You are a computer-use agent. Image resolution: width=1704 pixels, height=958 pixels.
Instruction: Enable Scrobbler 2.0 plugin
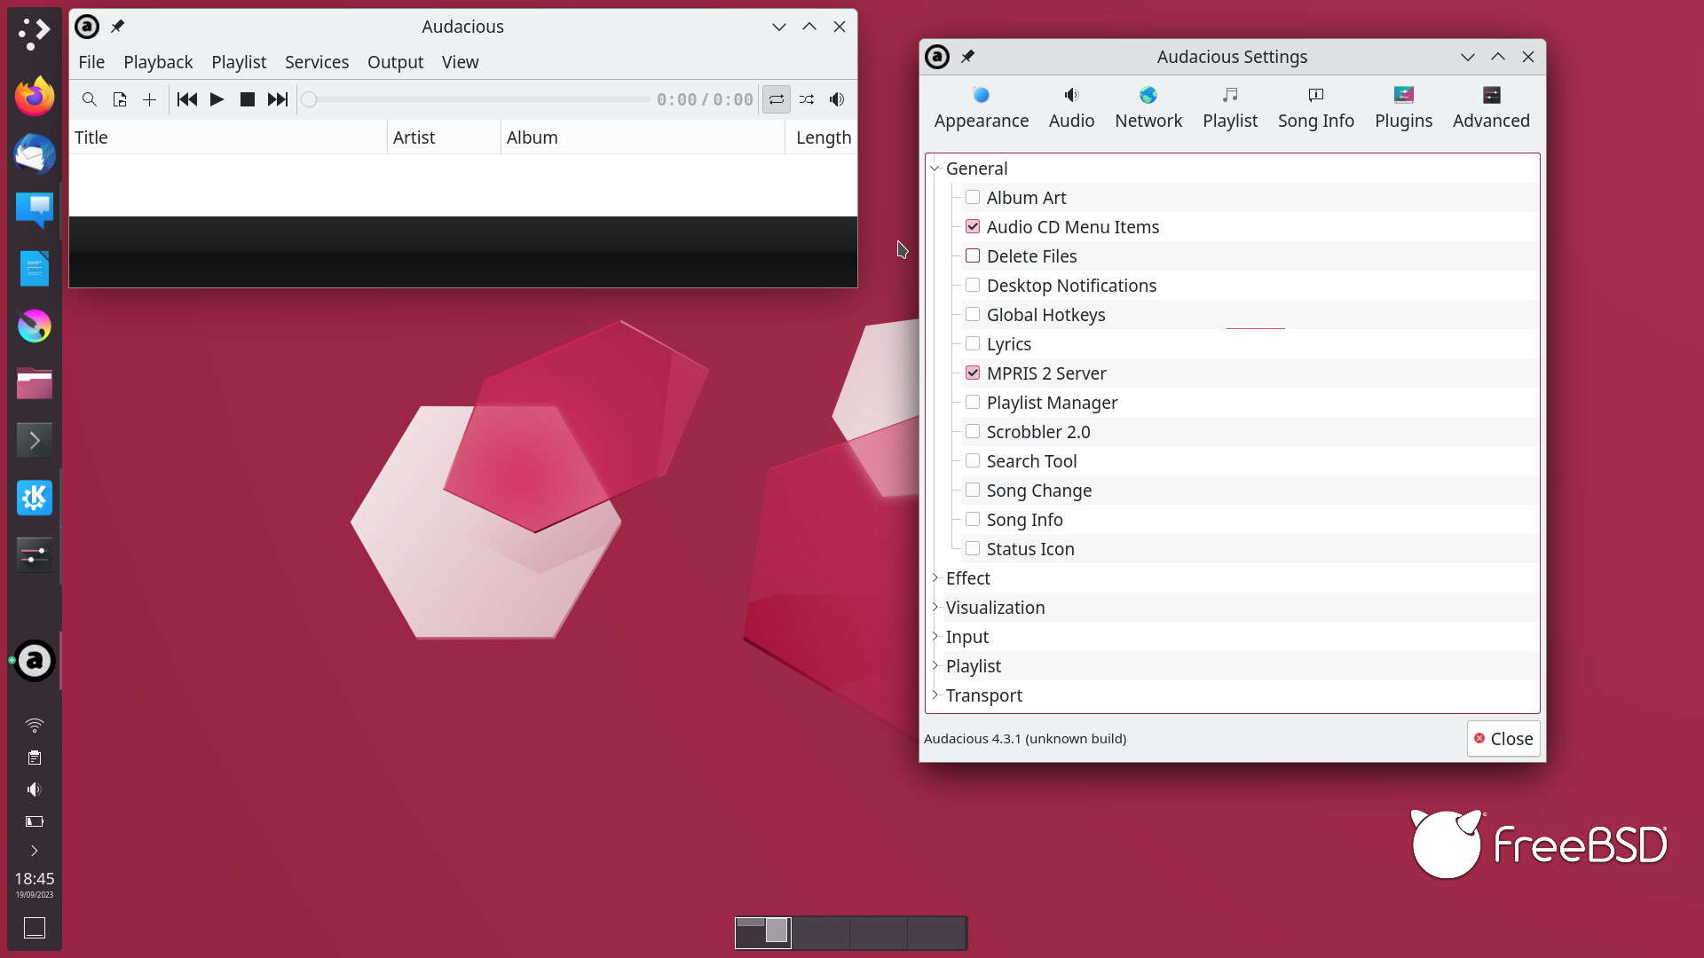pos(973,432)
